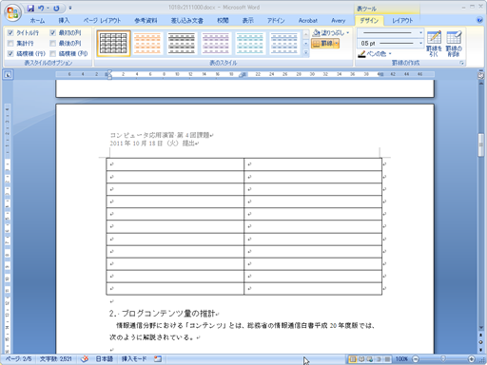Click the zoom in plus button
Image resolution: width=487 pixels, height=365 pixels.
pos(472,359)
